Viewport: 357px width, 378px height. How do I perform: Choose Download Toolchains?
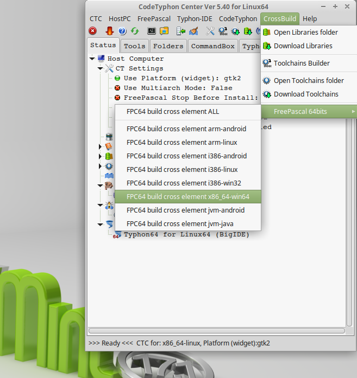(x=309, y=94)
